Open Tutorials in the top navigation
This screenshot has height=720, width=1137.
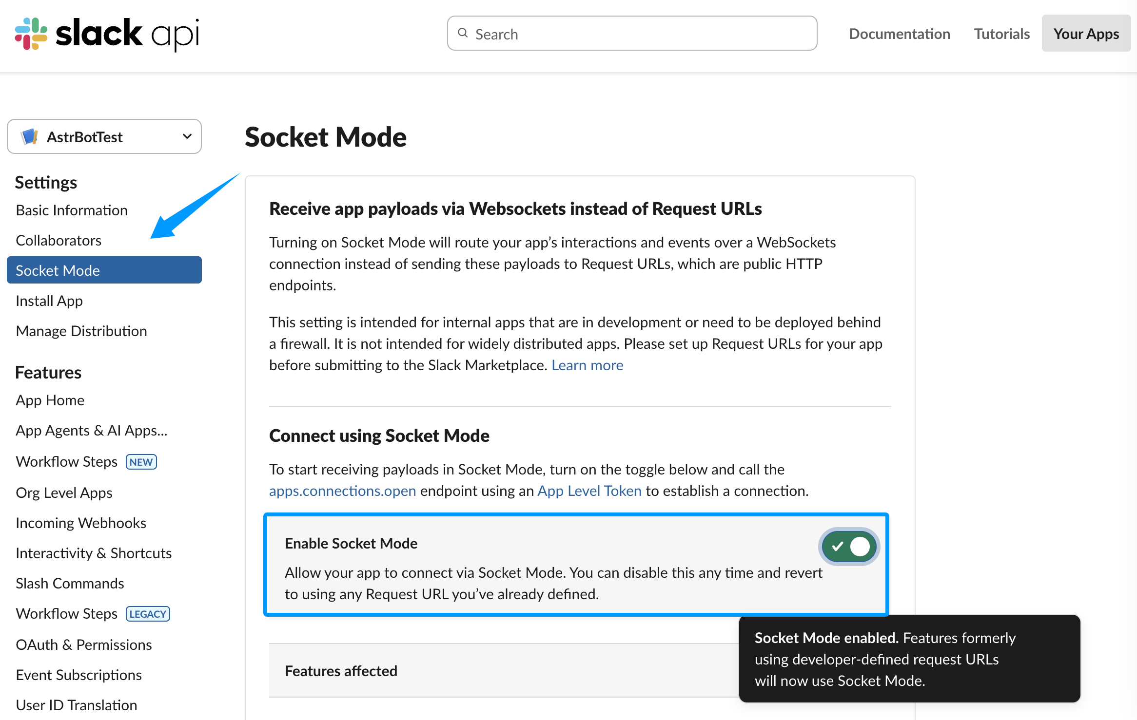[x=1001, y=34]
